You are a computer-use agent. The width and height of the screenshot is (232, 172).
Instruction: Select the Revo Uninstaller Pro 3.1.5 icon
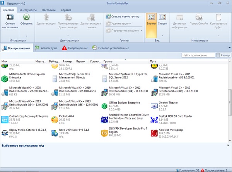[x=55, y=133]
